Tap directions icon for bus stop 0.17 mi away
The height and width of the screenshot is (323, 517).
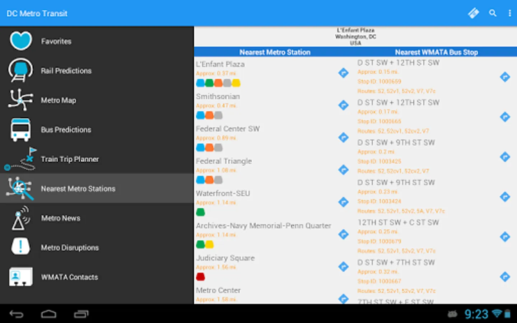(505, 117)
